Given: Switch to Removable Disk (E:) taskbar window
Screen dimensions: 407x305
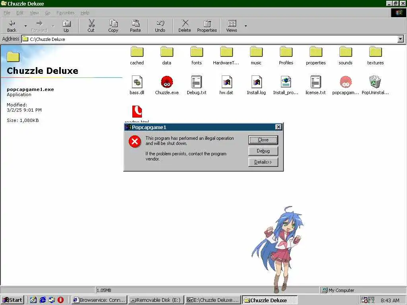Looking at the screenshot, I should click(x=156, y=300).
